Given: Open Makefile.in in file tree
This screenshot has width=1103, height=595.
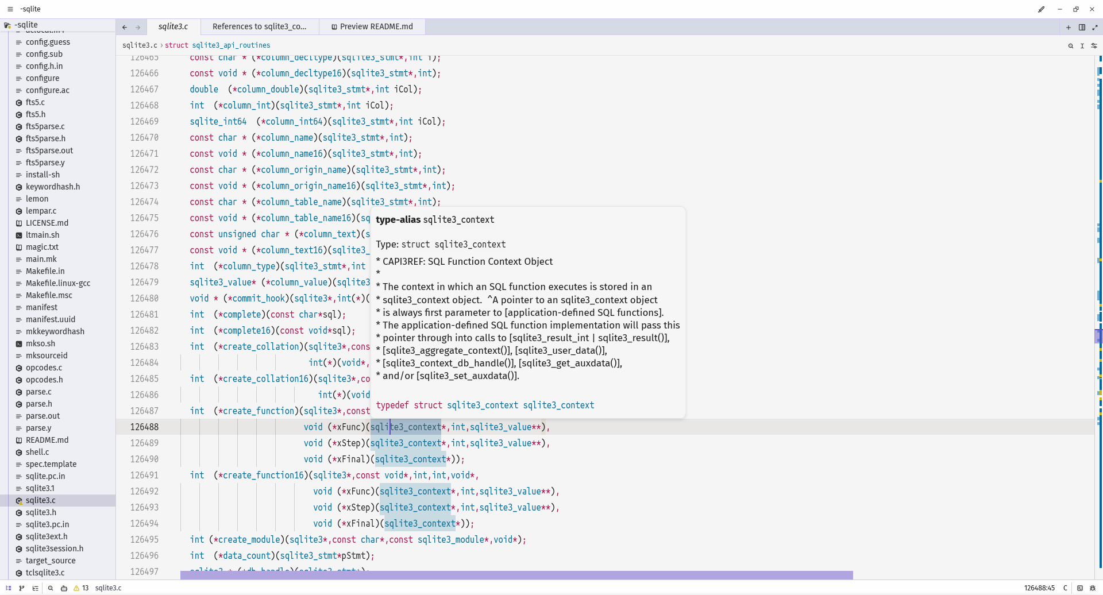Looking at the screenshot, I should click(x=45, y=271).
